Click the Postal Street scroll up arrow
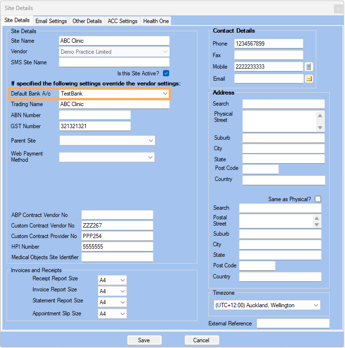The image size is (345, 348). pyautogui.click(x=317, y=218)
